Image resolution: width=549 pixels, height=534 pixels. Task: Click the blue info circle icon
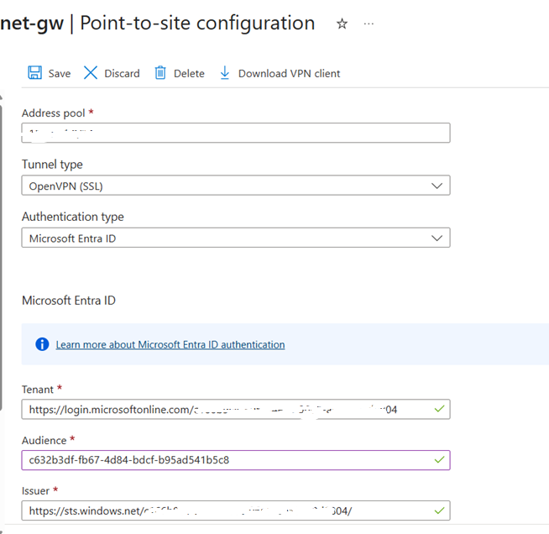[x=42, y=344]
